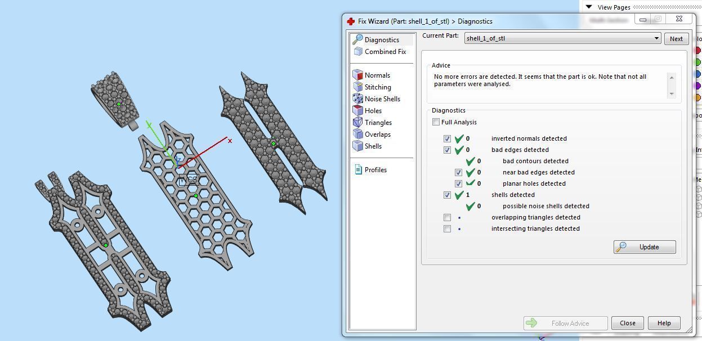The height and width of the screenshot is (341, 702).
Task: Enable overlapping triangles detection
Action: click(447, 217)
